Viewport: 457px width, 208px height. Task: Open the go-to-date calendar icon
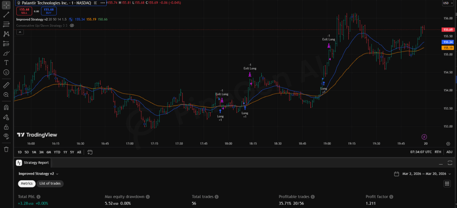[x=90, y=152]
